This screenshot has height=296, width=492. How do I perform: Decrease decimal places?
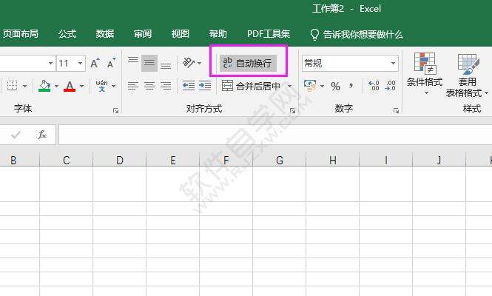[x=391, y=86]
